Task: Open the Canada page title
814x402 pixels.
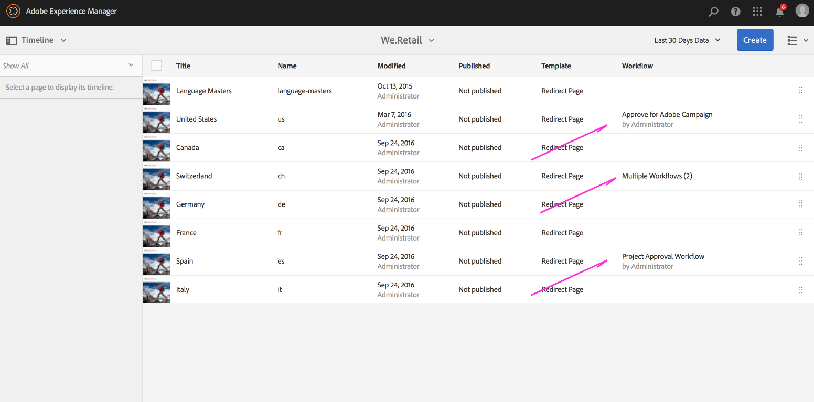Action: point(187,147)
